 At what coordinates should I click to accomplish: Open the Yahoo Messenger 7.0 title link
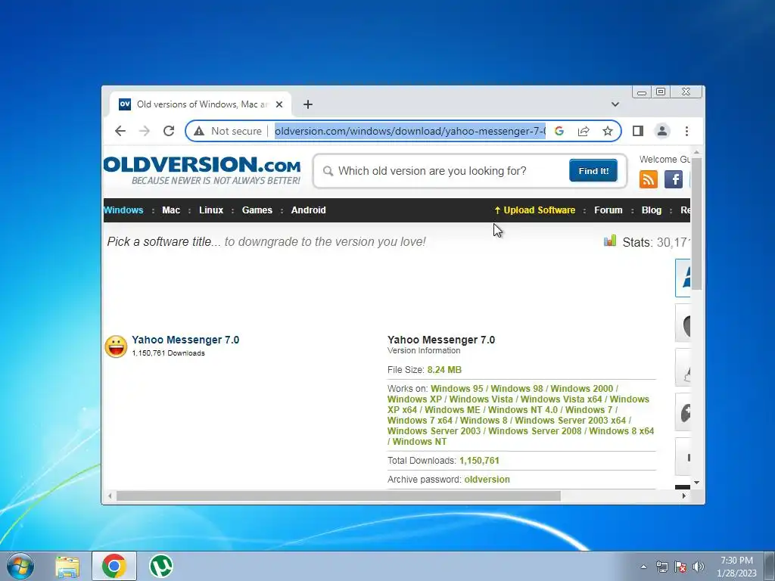[x=185, y=340]
